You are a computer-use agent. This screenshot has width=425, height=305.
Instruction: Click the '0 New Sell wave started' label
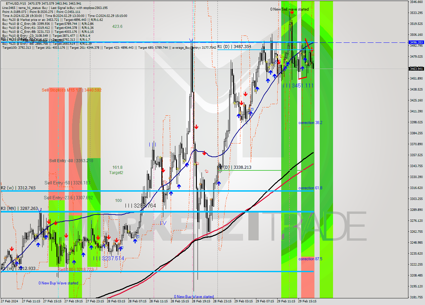tap(289, 9)
